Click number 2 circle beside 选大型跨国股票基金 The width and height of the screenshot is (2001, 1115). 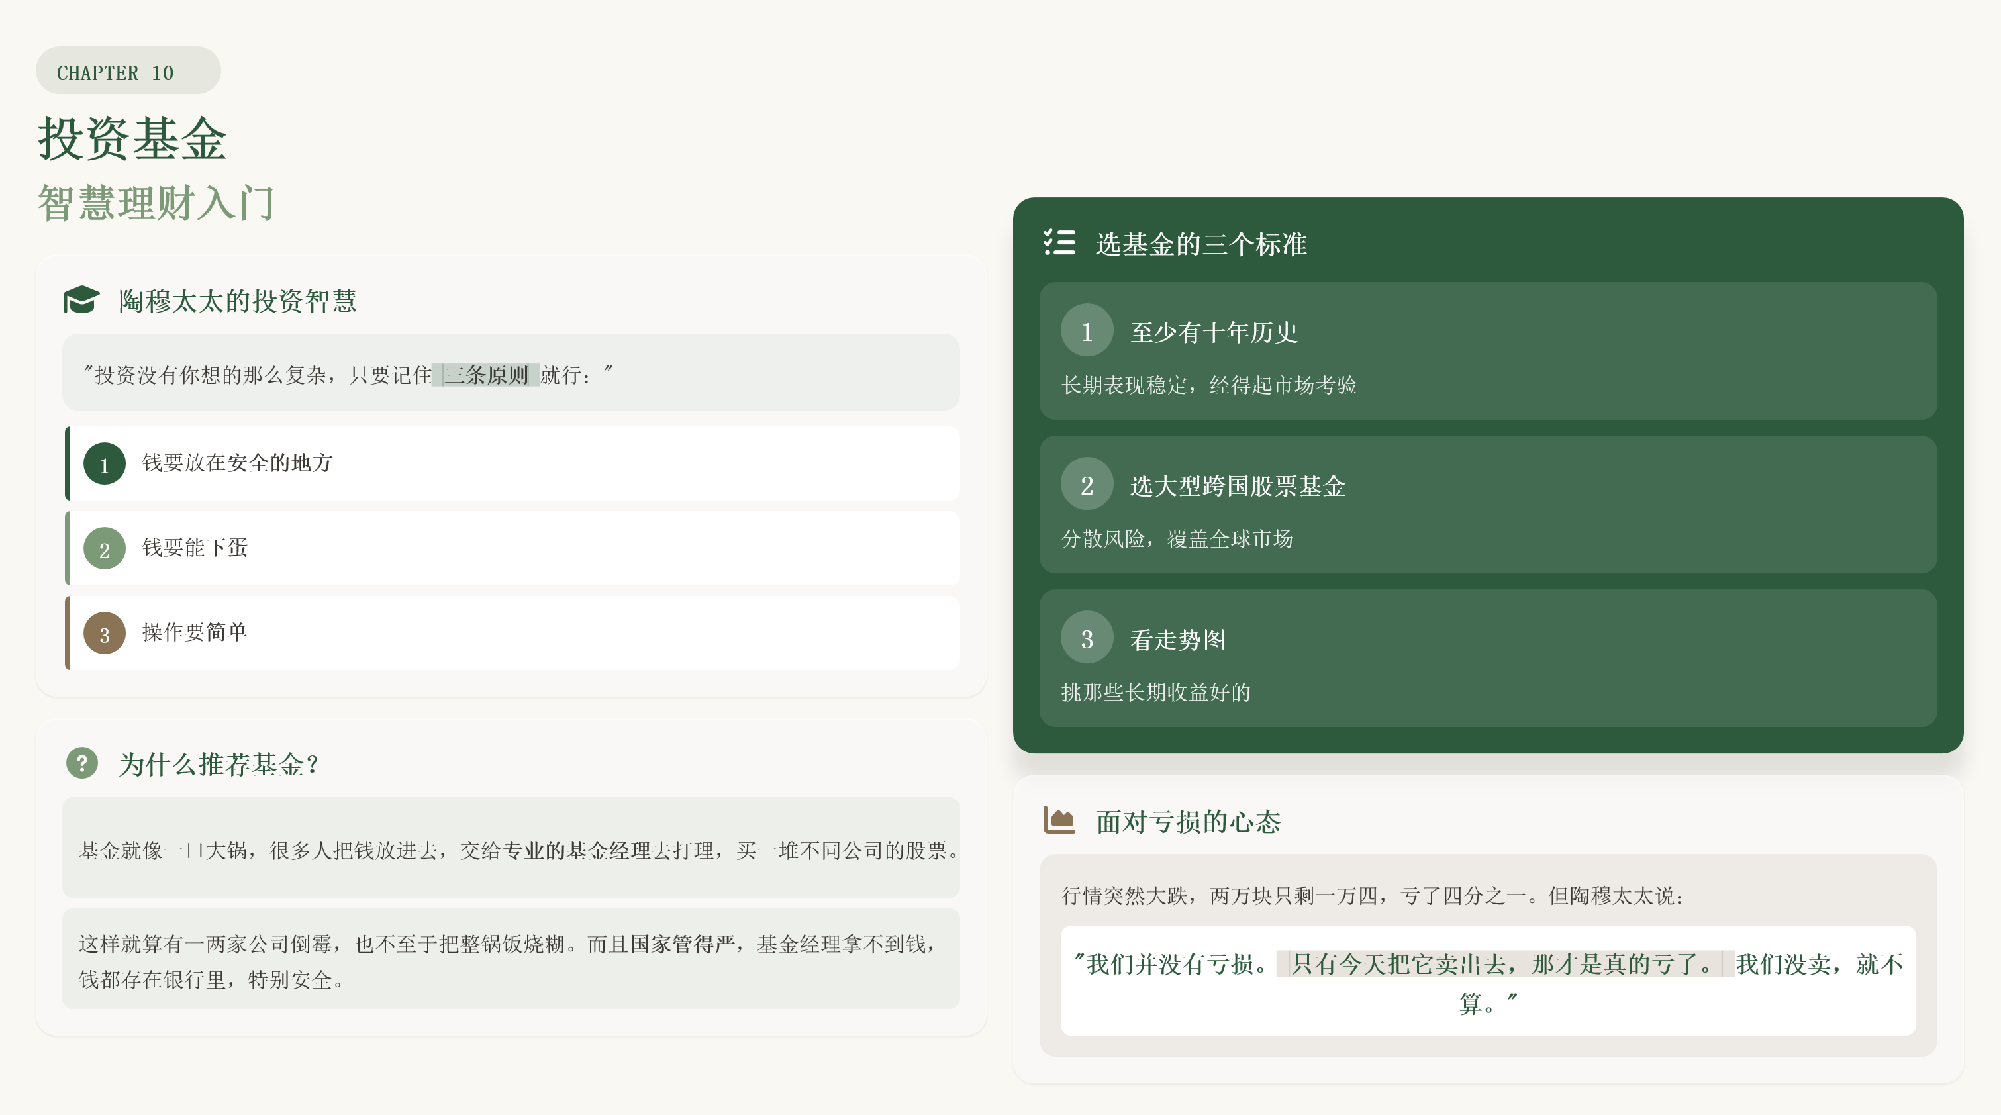click(1086, 485)
